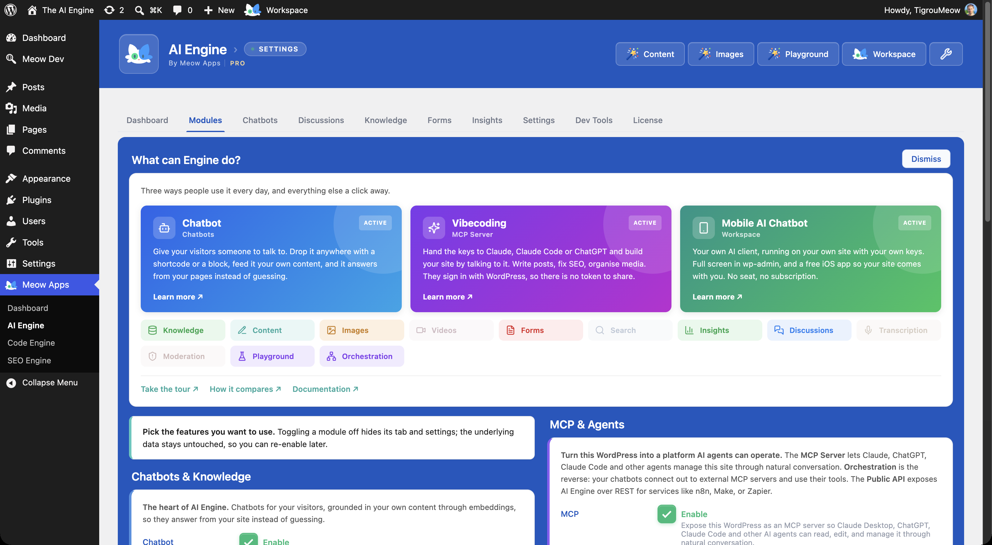Click the TigrouMeow user avatar
The width and height of the screenshot is (992, 545).
pyautogui.click(x=970, y=10)
